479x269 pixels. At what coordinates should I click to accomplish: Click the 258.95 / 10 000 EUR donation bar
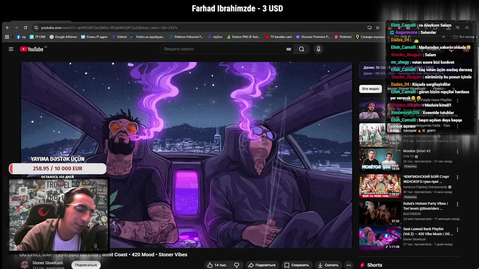(x=58, y=168)
